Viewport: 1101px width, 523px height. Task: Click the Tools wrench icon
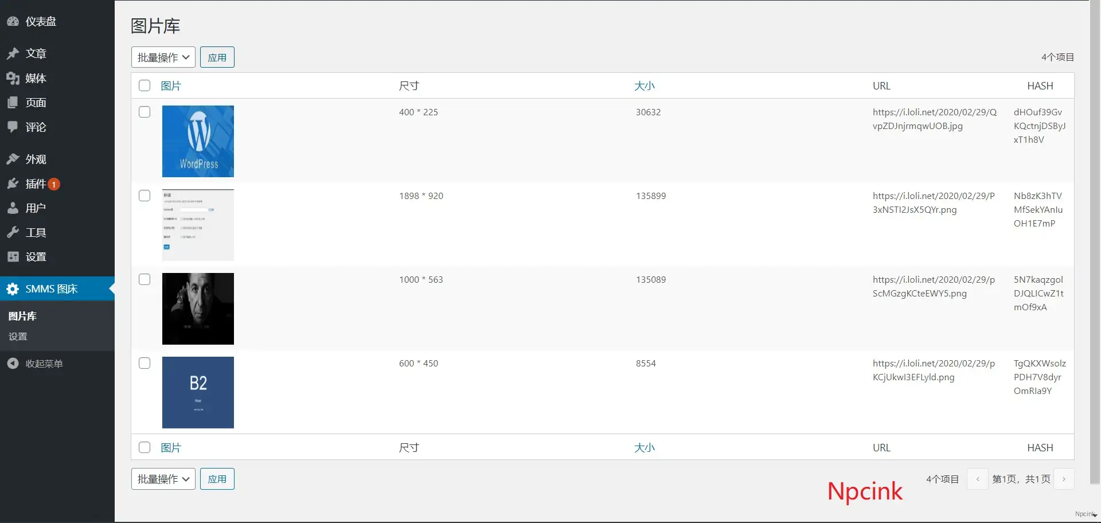(x=13, y=232)
